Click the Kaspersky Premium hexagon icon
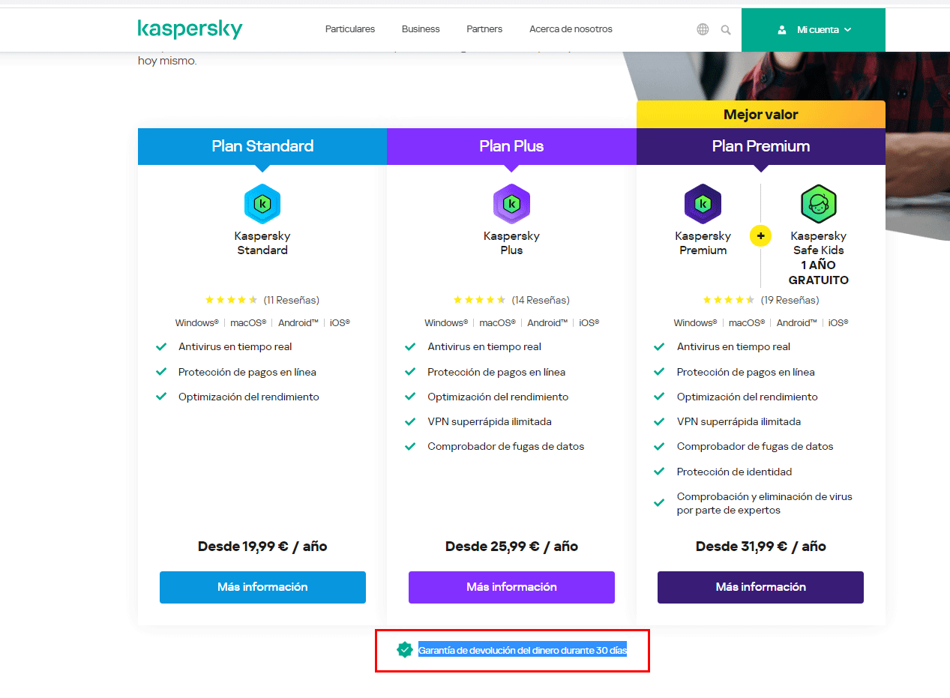 click(x=703, y=204)
